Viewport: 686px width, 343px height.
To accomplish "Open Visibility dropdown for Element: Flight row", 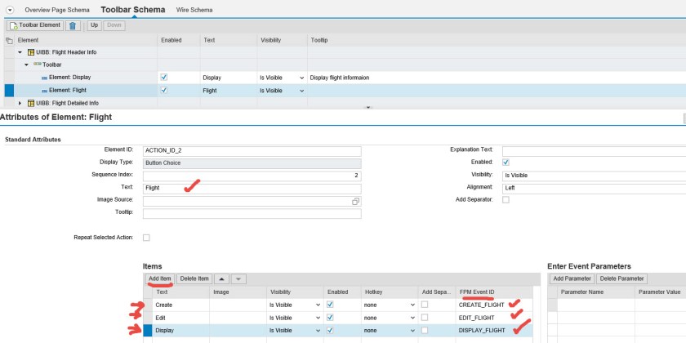I will pyautogui.click(x=303, y=90).
